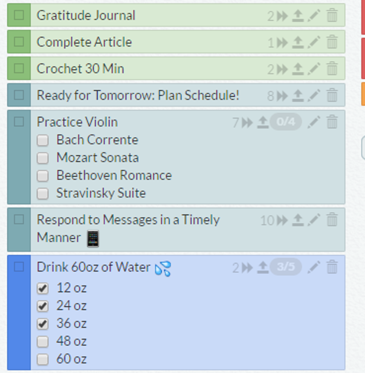The width and height of the screenshot is (365, 373).
Task: Mark Gratitude Journal daily as complete
Action: [x=19, y=15]
